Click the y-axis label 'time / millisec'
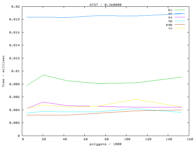This screenshot has height=146, width=195. [x=3, y=71]
